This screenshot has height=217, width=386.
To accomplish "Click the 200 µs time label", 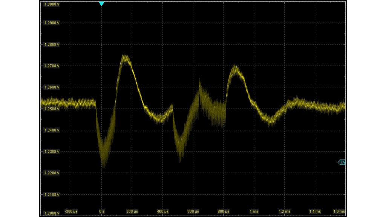I will (132, 211).
